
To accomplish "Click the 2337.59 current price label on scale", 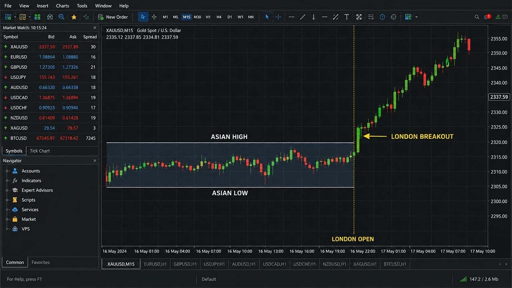I will [499, 97].
